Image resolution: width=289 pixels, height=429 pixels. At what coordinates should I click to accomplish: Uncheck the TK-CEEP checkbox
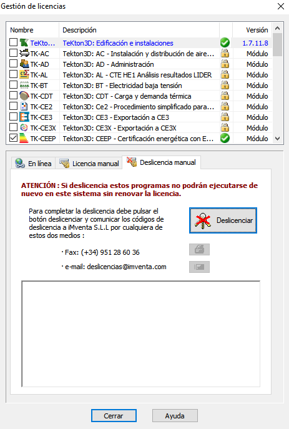(13, 138)
